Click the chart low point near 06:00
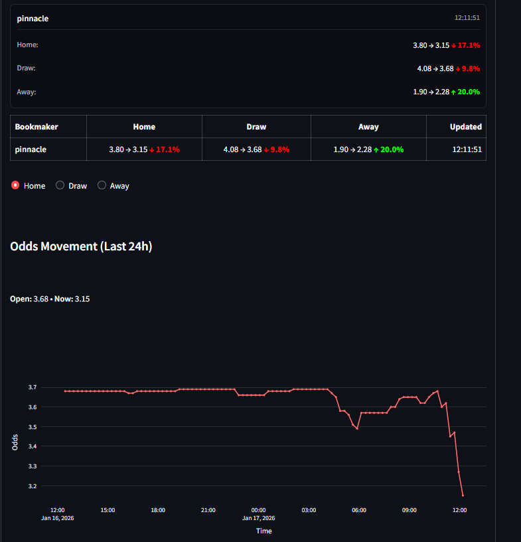The height and width of the screenshot is (542, 521). [357, 428]
